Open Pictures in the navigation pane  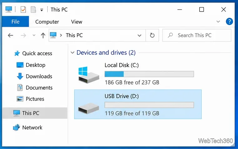click(35, 99)
